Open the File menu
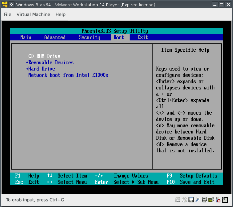Image resolution: width=233 pixels, height=207 pixels. (8, 14)
